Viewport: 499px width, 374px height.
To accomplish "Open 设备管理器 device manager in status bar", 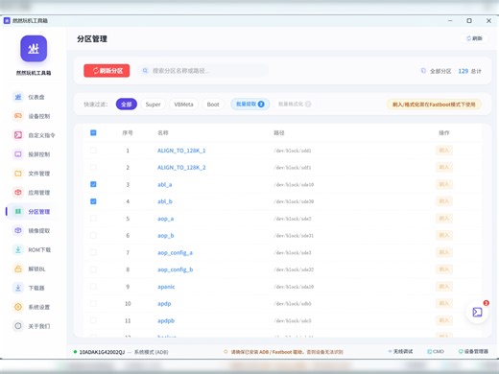I will tap(473, 351).
